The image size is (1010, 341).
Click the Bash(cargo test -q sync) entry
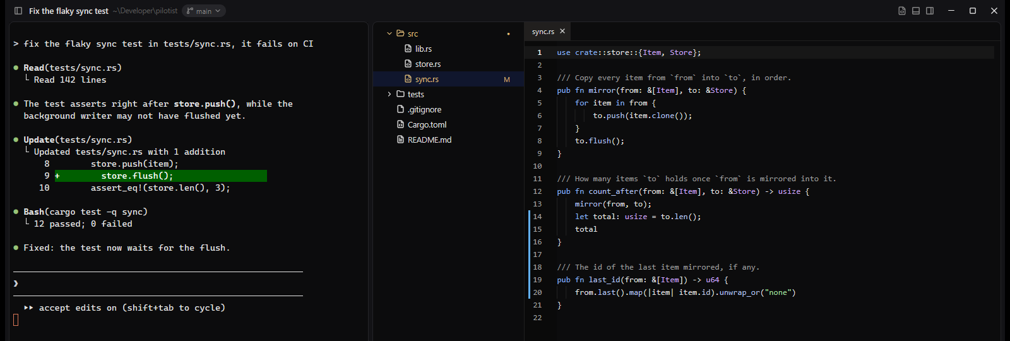(85, 212)
